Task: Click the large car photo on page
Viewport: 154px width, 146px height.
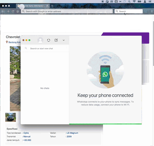Action: point(15,79)
